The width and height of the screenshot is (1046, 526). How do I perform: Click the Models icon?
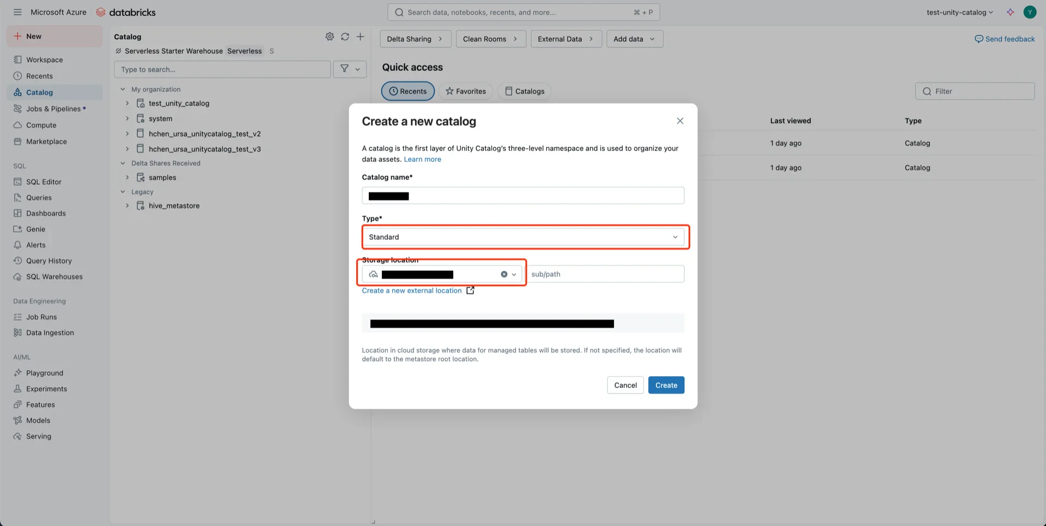[x=17, y=420]
